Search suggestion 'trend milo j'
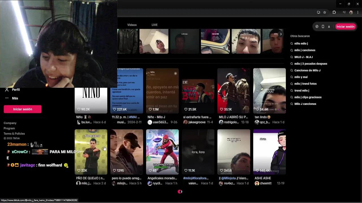Screen dimensions: 362x203 point(302,91)
